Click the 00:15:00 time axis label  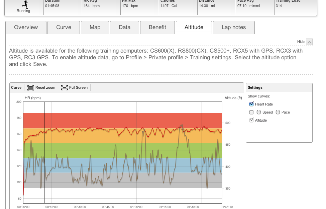pyautogui.click(x=51, y=207)
